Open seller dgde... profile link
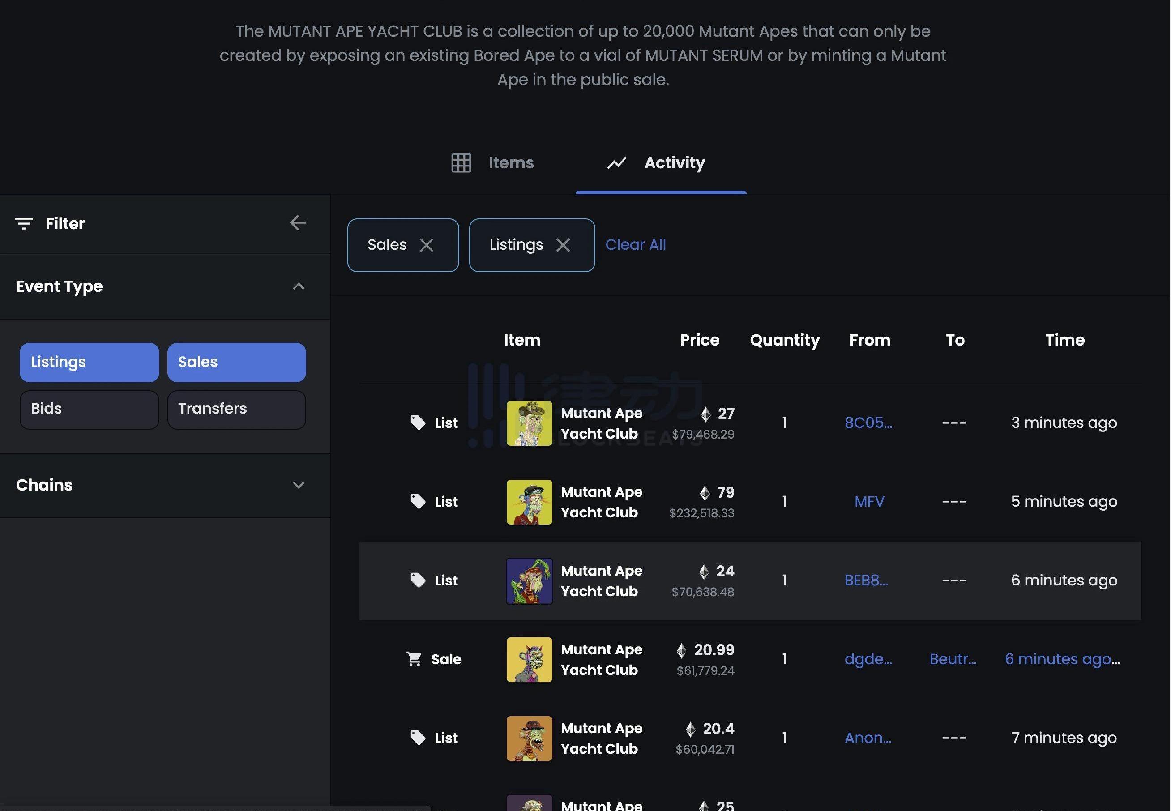Viewport: 1171px width, 811px height. tap(868, 659)
